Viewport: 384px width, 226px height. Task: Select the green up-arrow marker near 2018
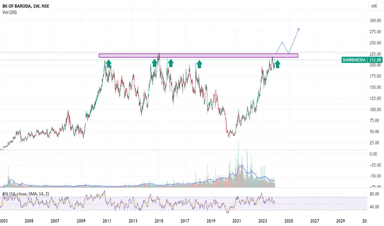click(x=199, y=64)
